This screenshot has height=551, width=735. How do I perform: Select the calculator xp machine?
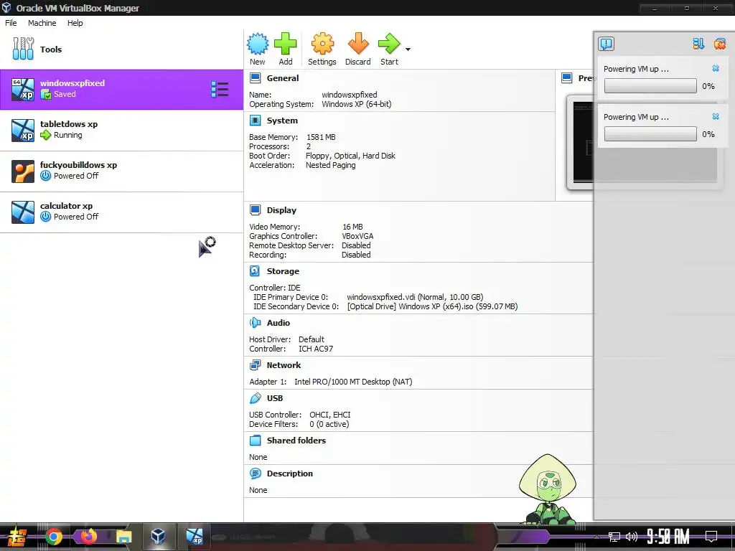(121, 212)
